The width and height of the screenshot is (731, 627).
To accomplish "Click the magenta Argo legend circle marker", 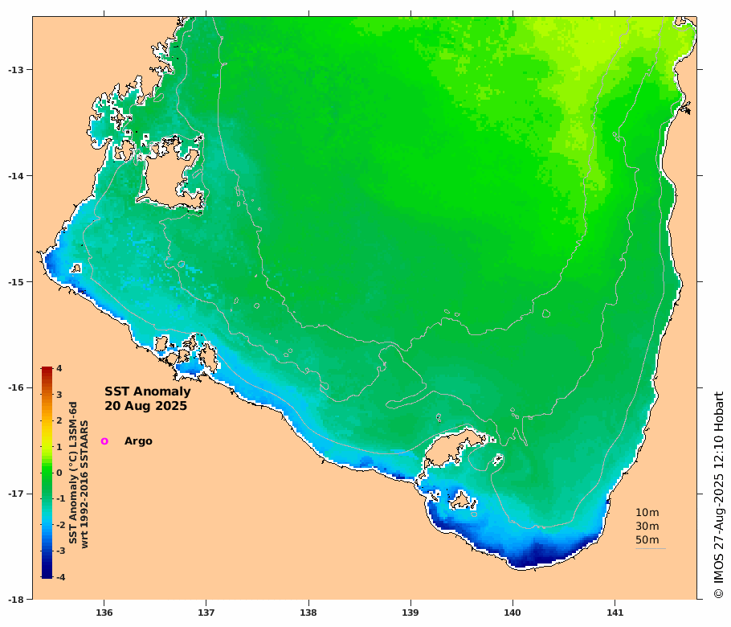I will click(104, 441).
